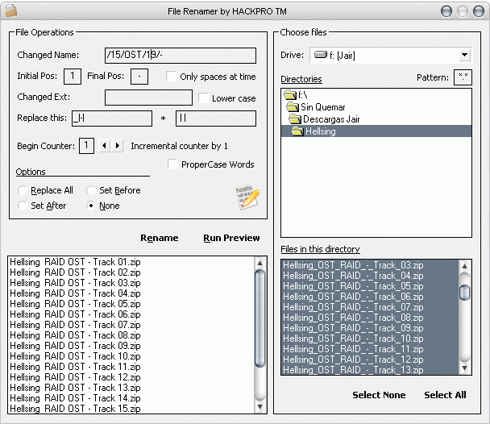490x424 pixels.
Task: Open the Drive dropdown list
Action: point(464,56)
